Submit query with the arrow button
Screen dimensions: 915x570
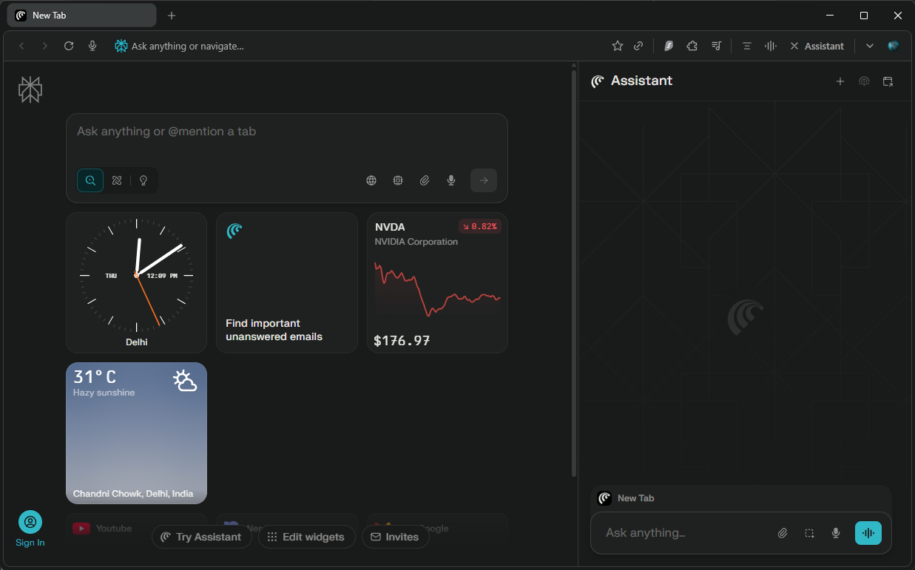pyautogui.click(x=484, y=180)
